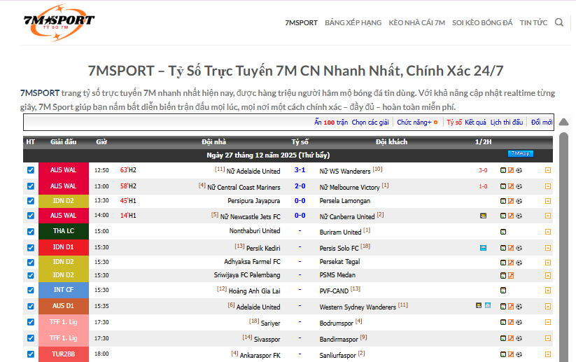Collapse the Nữ Newcastle Jets FC row with orange arrow
Viewport: 576px width, 362px height.
(x=548, y=216)
